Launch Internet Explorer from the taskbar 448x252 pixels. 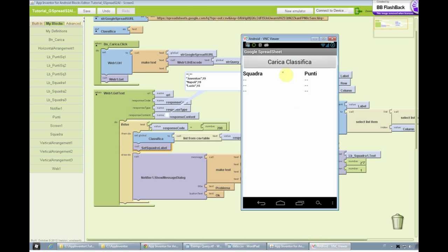tap(50, 246)
